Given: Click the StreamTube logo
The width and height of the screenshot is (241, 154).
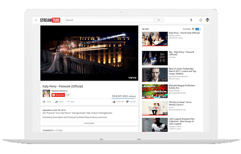Looking at the screenshot, I should pos(50,20).
